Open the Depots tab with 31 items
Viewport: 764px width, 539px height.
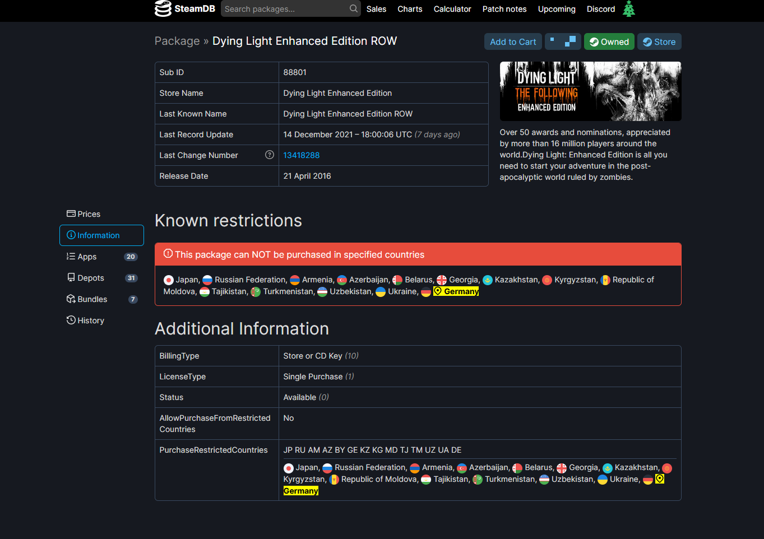click(x=101, y=278)
